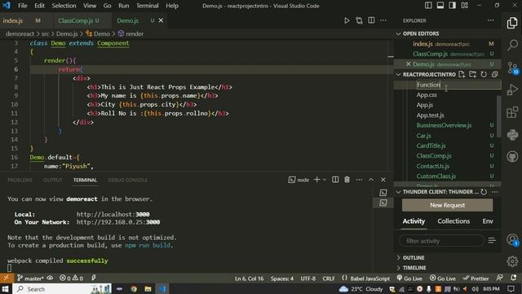
Task: Open File Explorer from the taskbar
Action: point(148,288)
